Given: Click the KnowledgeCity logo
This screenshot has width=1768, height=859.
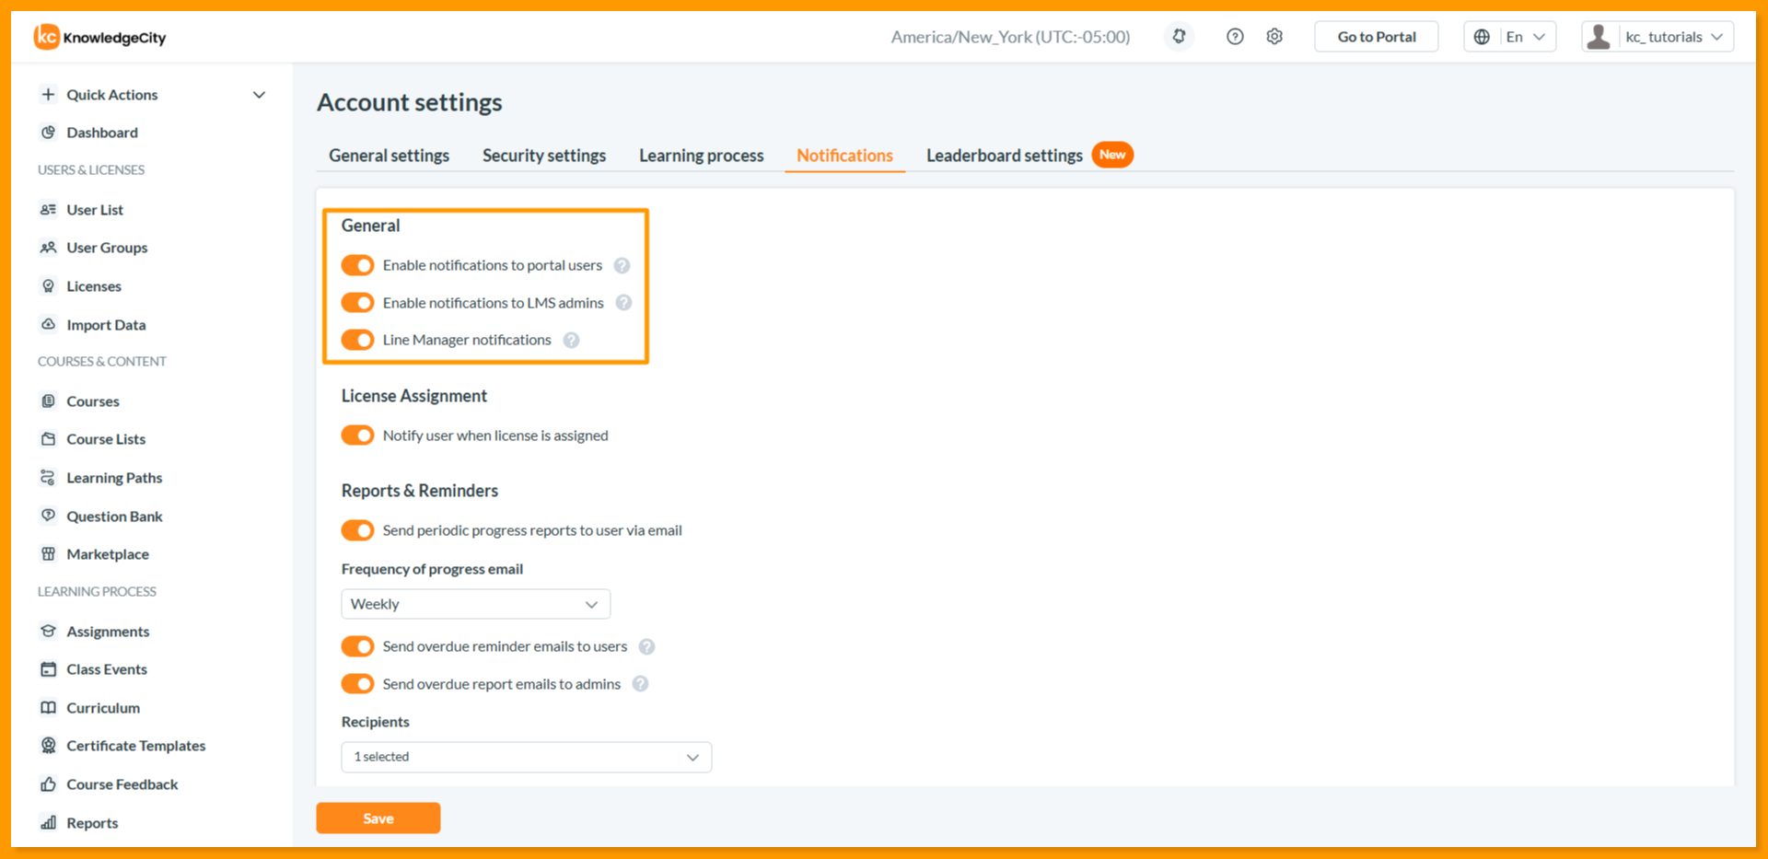Looking at the screenshot, I should [x=100, y=37].
